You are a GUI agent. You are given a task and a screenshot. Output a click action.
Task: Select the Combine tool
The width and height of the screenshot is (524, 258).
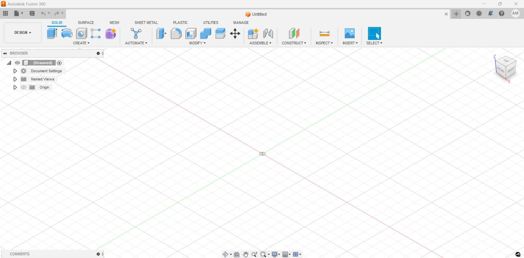[x=206, y=34]
